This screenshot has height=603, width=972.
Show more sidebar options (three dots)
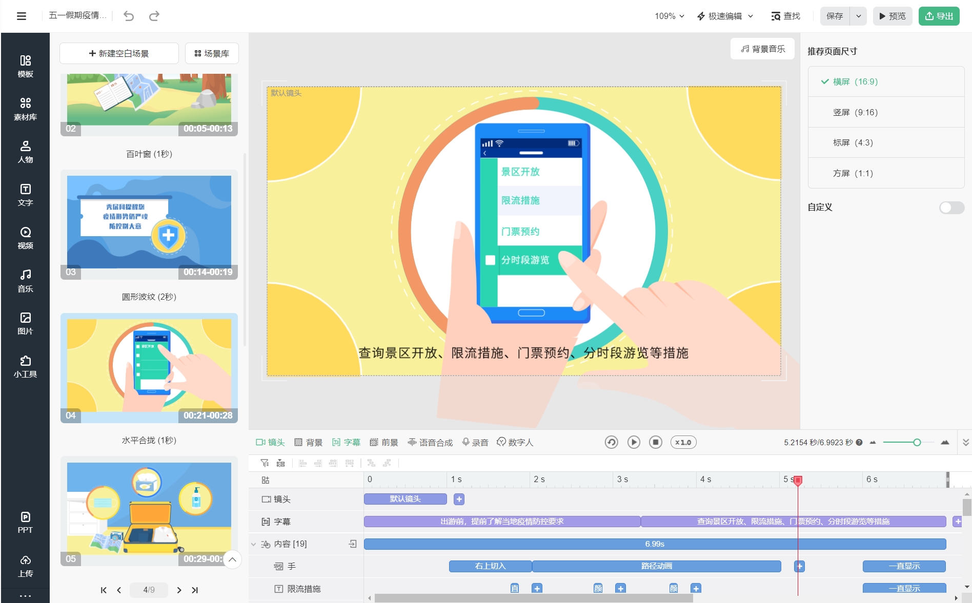(x=25, y=596)
